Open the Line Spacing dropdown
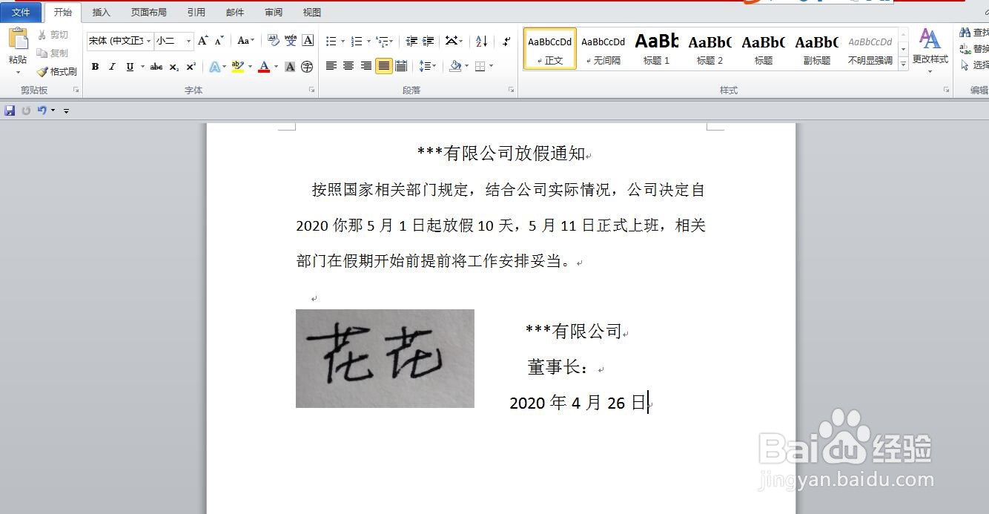This screenshot has width=989, height=514. tap(428, 67)
